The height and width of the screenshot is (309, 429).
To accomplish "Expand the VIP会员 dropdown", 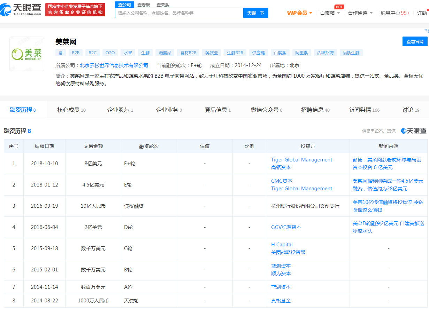I will (299, 13).
